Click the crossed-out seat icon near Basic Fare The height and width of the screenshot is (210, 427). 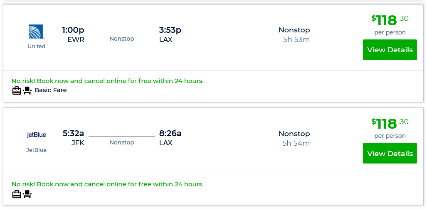[27, 90]
